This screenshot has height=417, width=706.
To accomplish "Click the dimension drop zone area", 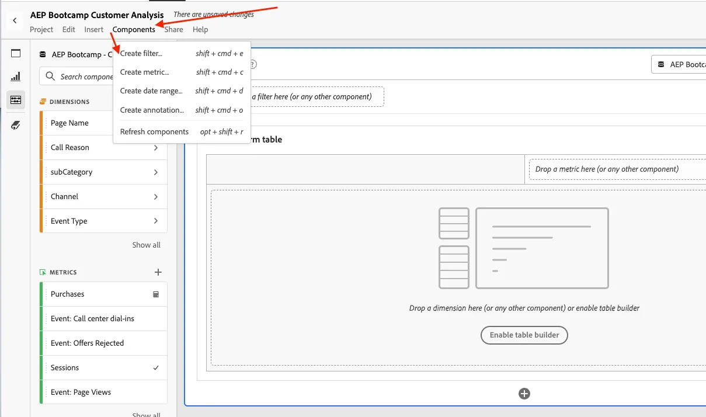I will [458, 277].
